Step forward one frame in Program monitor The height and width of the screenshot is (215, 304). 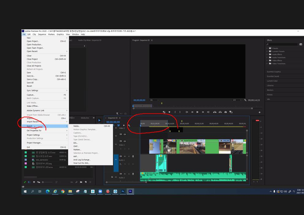tap(203, 112)
